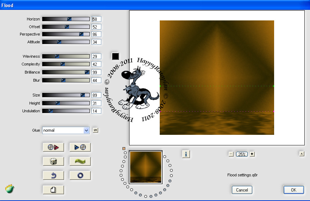The height and width of the screenshot is (201, 310).
Task: Randomize settings with the dice button
Action: (53, 161)
